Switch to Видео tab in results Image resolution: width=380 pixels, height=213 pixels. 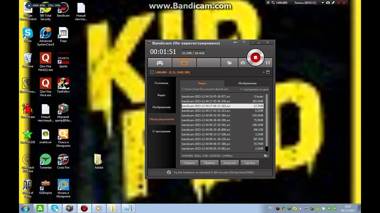click(202, 83)
